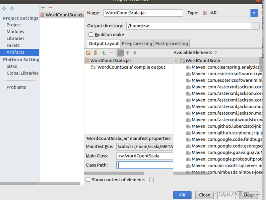
Task: Go forward with the right arrow icon
Action: pos(11,8)
